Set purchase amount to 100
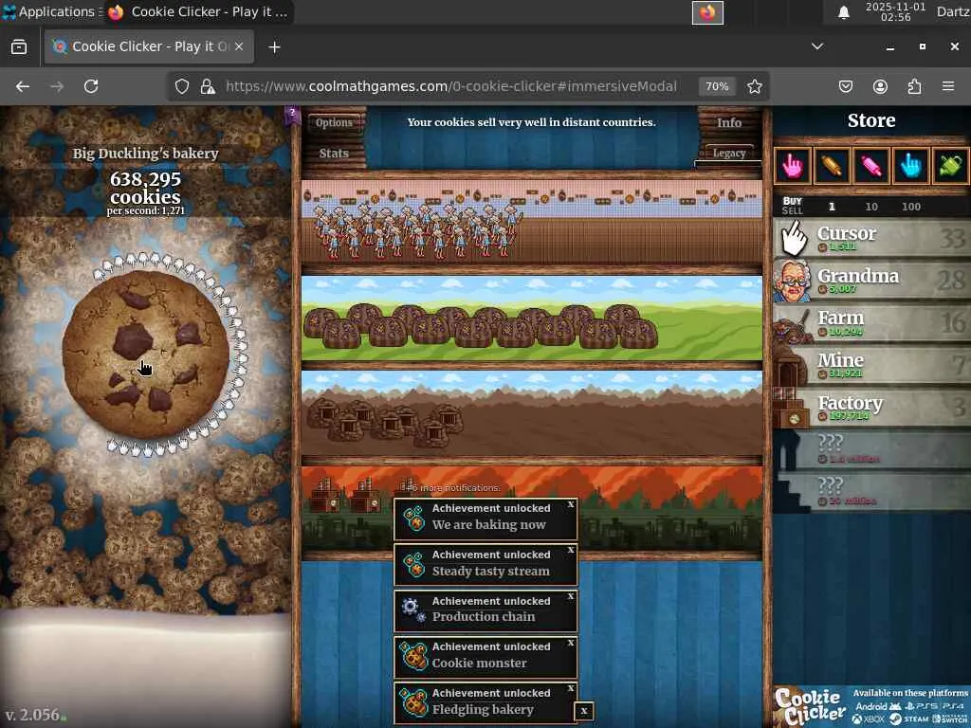This screenshot has height=728, width=971. 911,206
